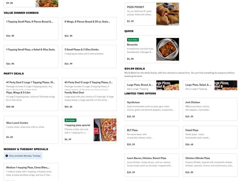The image size is (241, 181).
Task: Click the Best Seller badge on 1 topping pizza special
Action: (70, 120)
